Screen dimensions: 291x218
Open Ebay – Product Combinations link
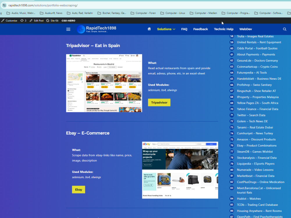[x=257, y=146]
